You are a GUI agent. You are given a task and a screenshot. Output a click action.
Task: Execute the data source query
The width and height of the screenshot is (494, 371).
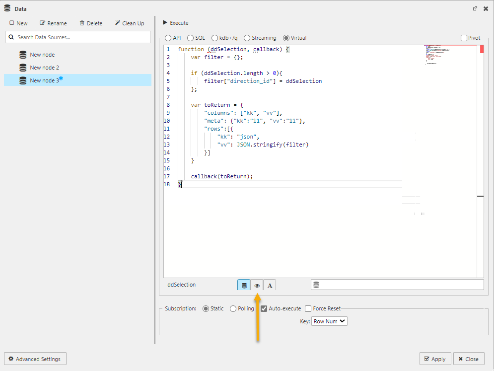tap(176, 23)
